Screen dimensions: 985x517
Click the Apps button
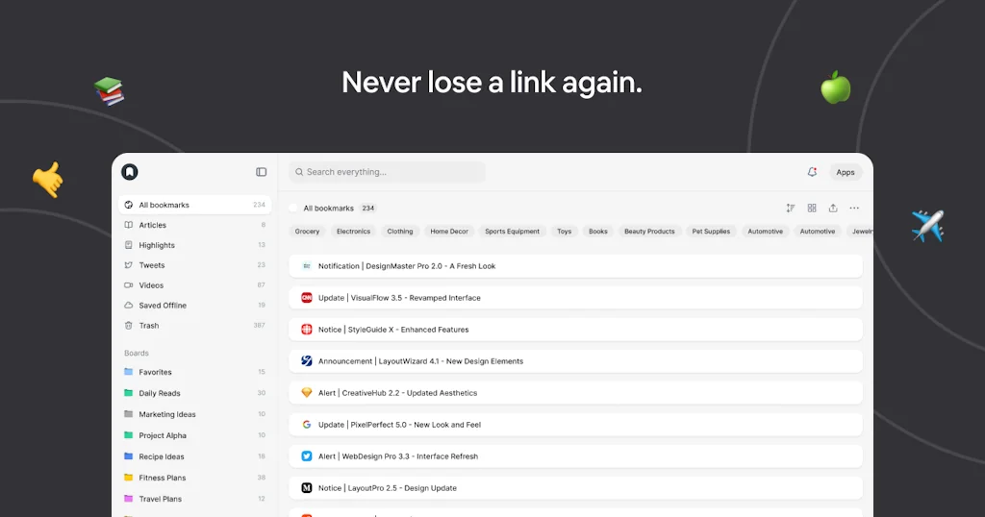846,172
